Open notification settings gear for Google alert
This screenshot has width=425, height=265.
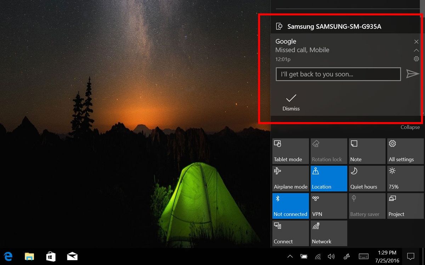416,59
